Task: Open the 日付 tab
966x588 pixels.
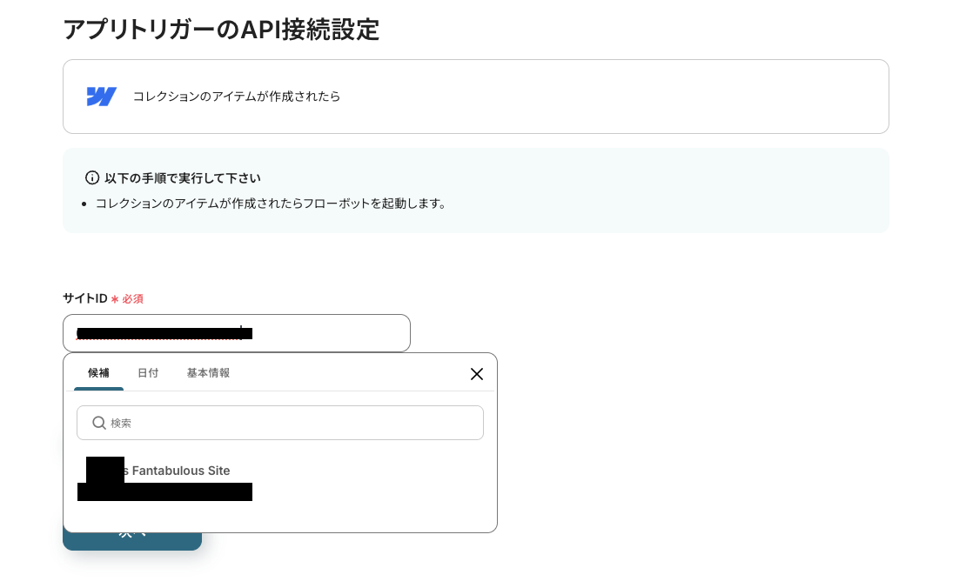Action: (x=148, y=373)
